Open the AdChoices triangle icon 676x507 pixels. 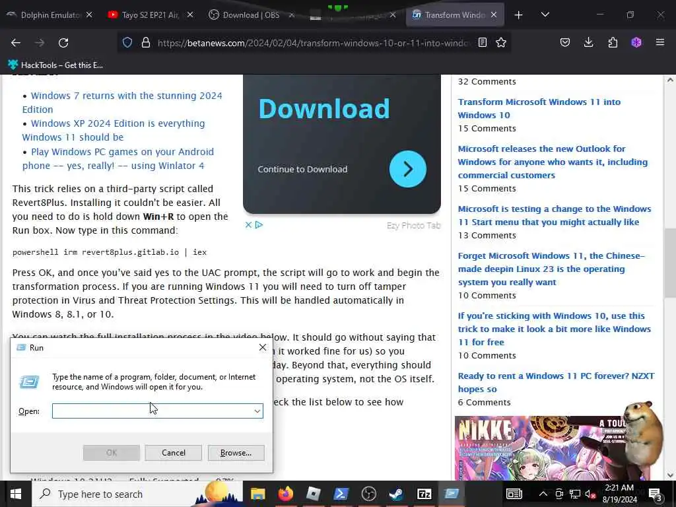click(x=259, y=224)
